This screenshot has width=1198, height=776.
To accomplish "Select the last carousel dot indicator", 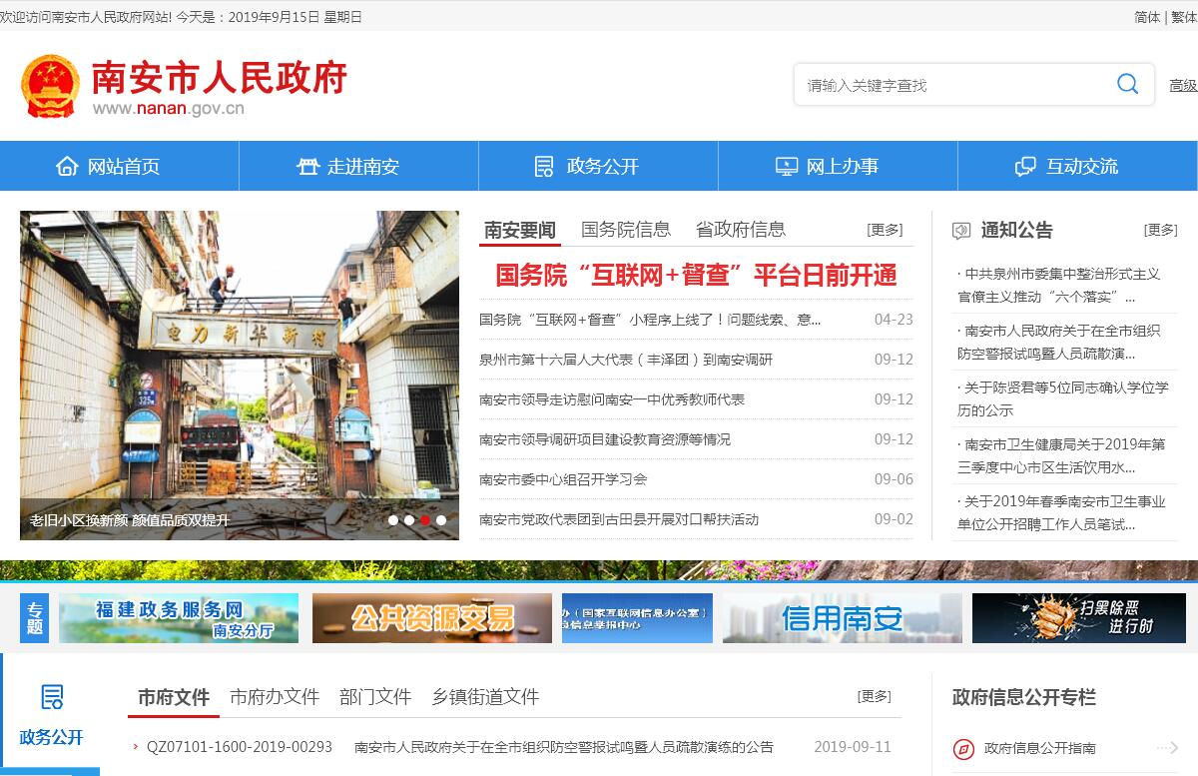I will click(441, 519).
